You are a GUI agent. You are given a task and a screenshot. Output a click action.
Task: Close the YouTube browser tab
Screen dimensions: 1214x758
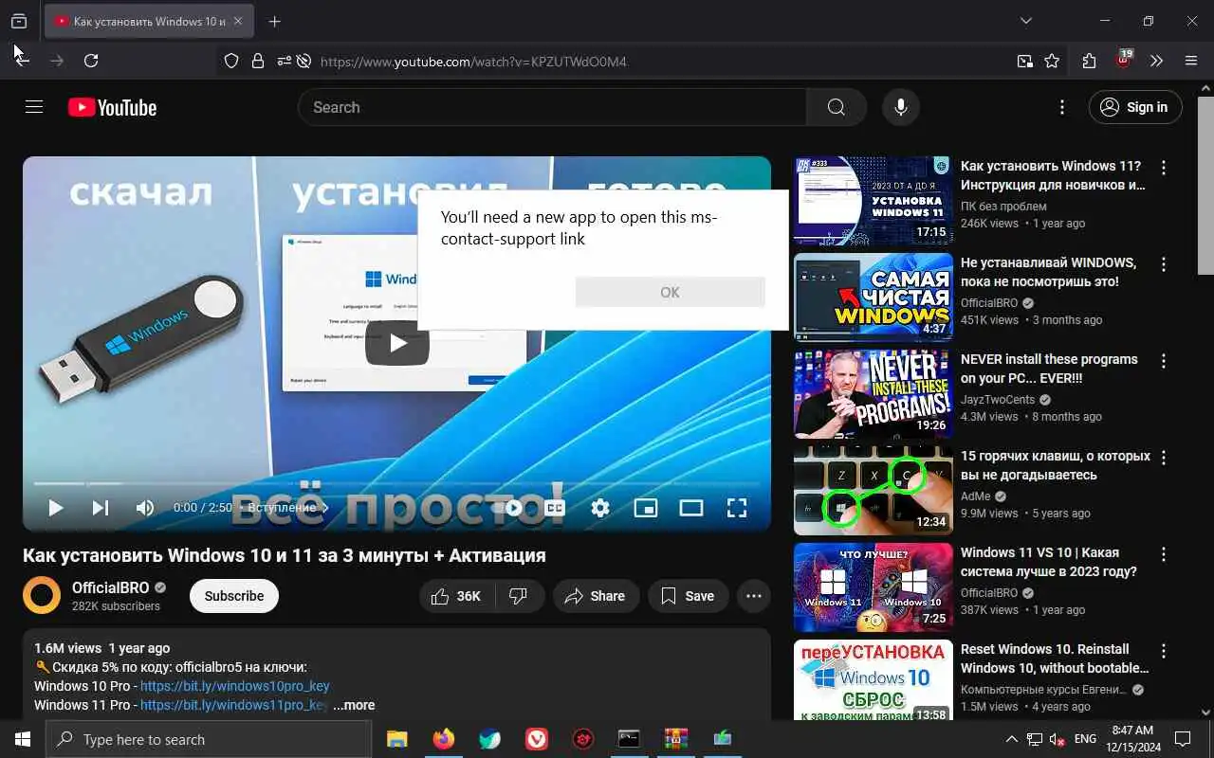click(237, 21)
